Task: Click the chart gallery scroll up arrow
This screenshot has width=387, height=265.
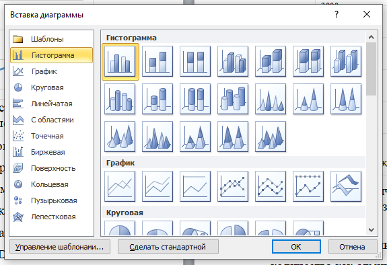Action: (371, 37)
